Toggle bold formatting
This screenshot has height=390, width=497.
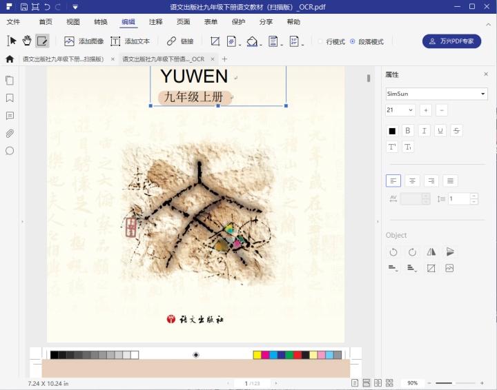pyautogui.click(x=408, y=131)
